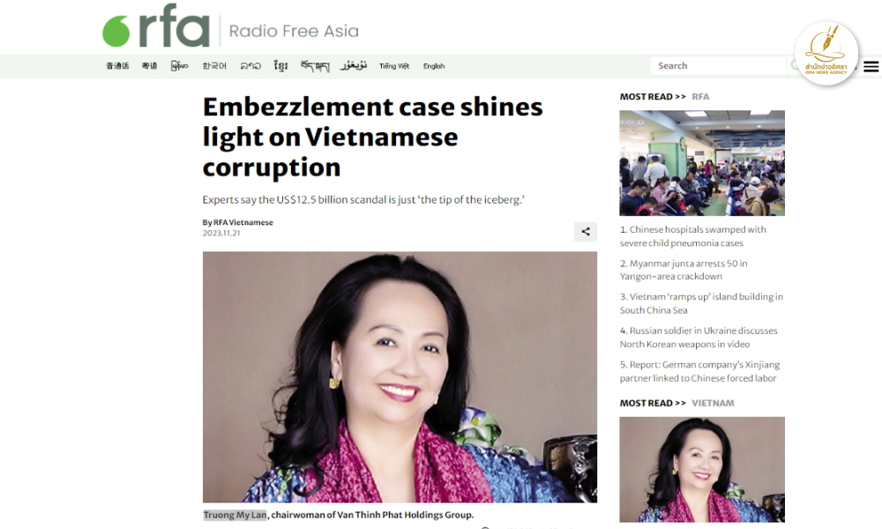Image resolution: width=882 pixels, height=529 pixels.
Task: Click the crowded hospital thumbnail image
Action: 702,163
